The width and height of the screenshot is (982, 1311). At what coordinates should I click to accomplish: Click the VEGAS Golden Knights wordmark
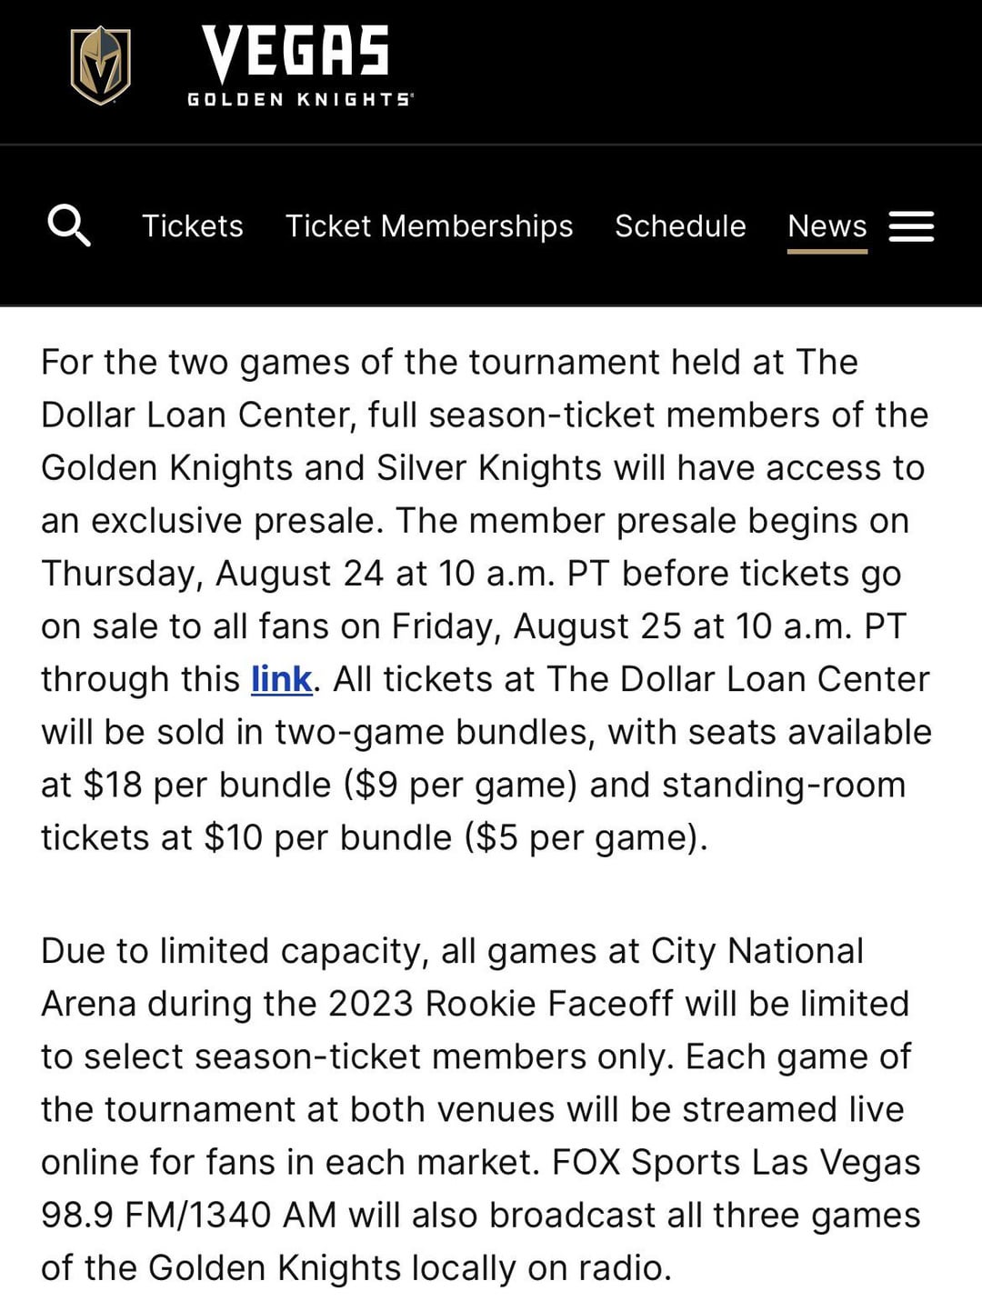(298, 65)
